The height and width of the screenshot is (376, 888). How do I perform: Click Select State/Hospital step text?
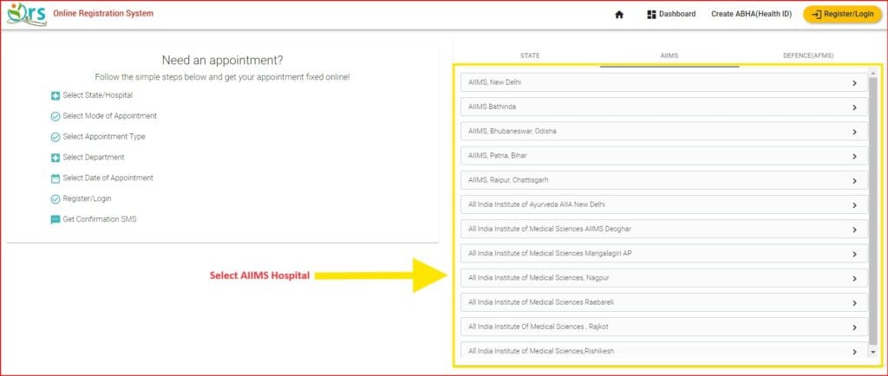click(97, 95)
